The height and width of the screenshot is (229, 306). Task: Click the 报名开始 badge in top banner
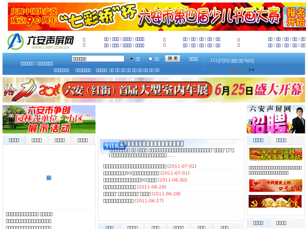[x=295, y=17]
